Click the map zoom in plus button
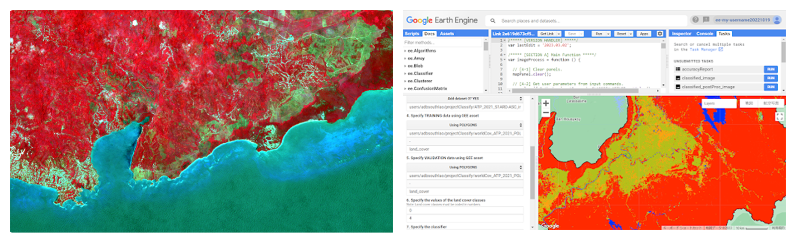The height and width of the screenshot is (242, 796). [546, 104]
